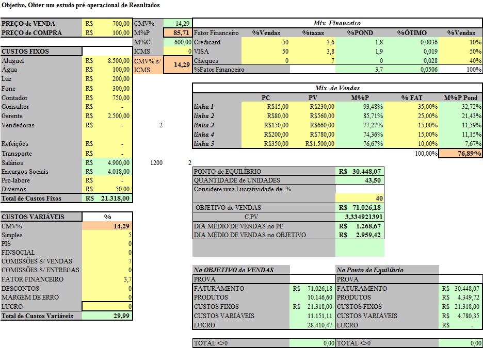
Task: Click the Total de Custos Fixos amount
Action: (107, 198)
